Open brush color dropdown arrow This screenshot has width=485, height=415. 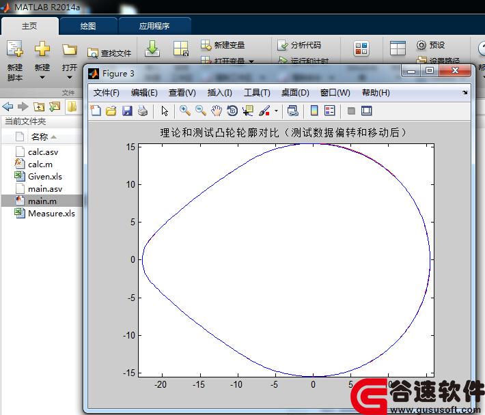pyautogui.click(x=276, y=111)
